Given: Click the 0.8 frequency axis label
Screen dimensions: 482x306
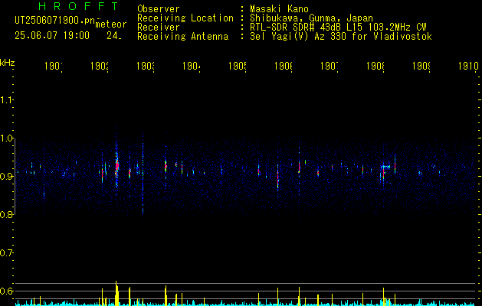Looking at the screenshot, I should click(6, 215).
